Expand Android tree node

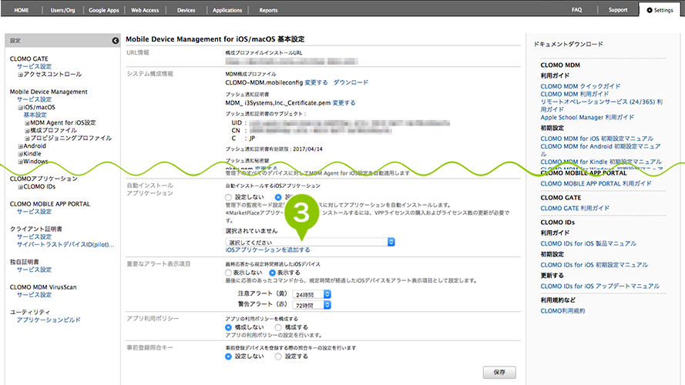tap(20, 146)
